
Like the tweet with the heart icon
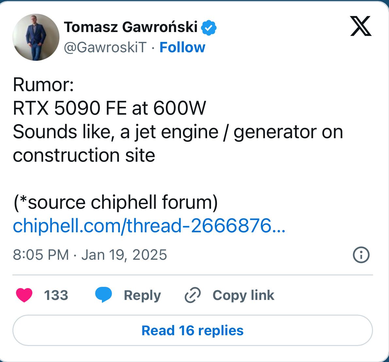(24, 295)
